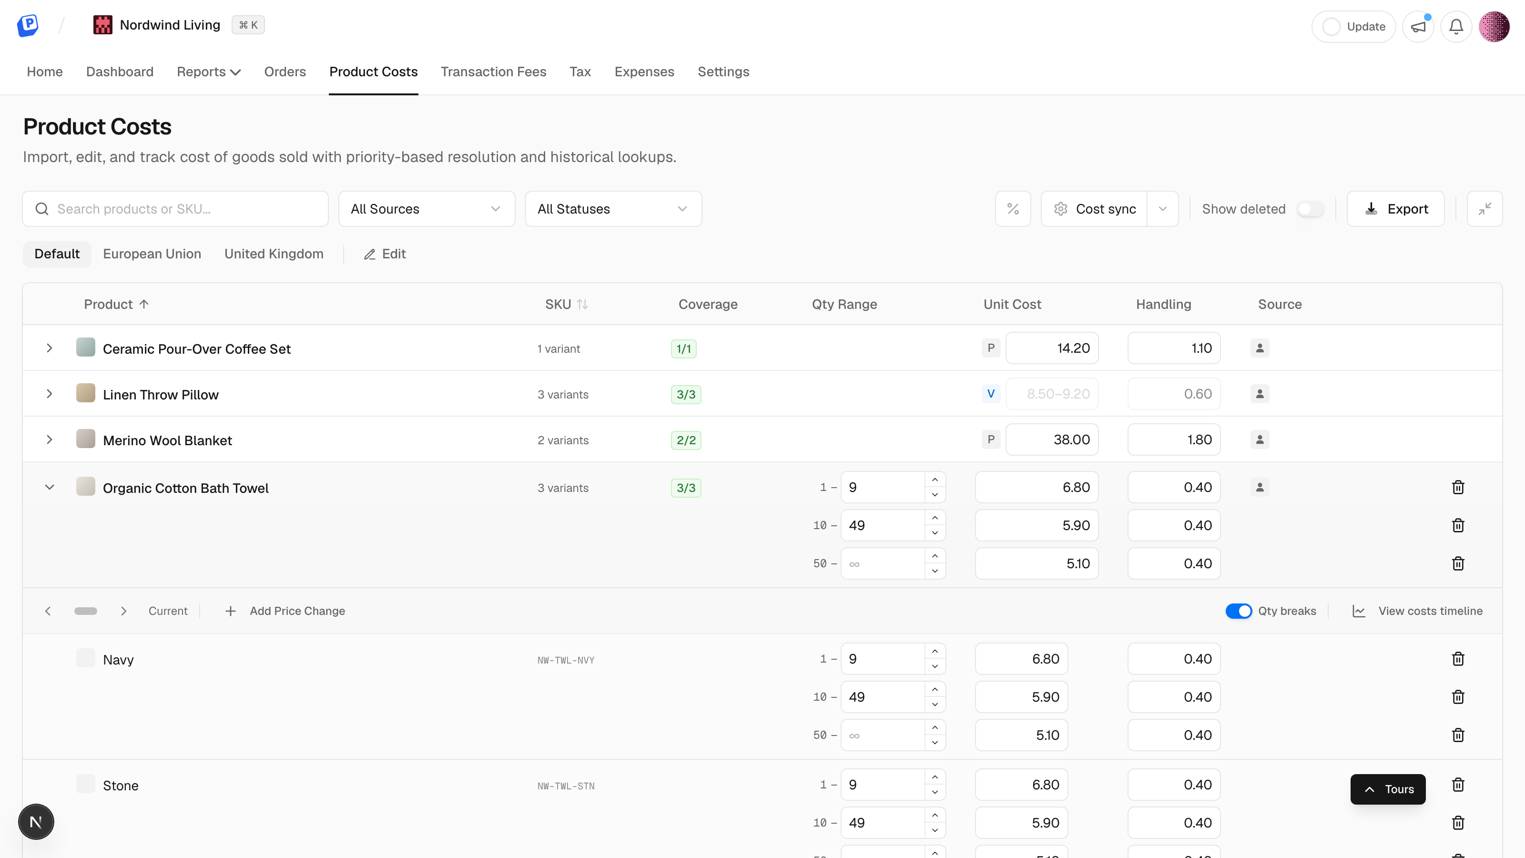1525x858 pixels.
Task: Click the P badge on Merino Wool Blanket
Action: click(991, 439)
